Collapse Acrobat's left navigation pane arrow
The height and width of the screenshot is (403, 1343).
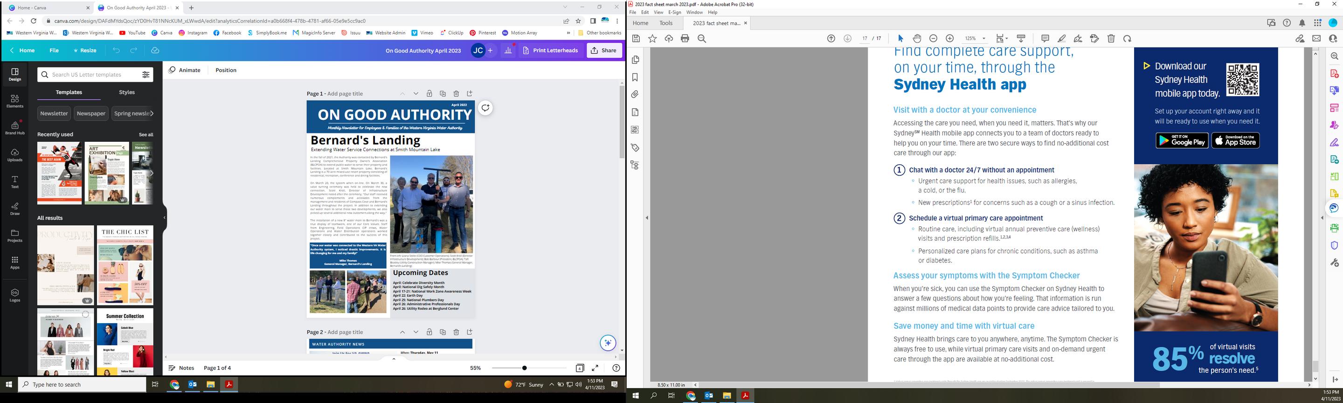click(x=647, y=218)
